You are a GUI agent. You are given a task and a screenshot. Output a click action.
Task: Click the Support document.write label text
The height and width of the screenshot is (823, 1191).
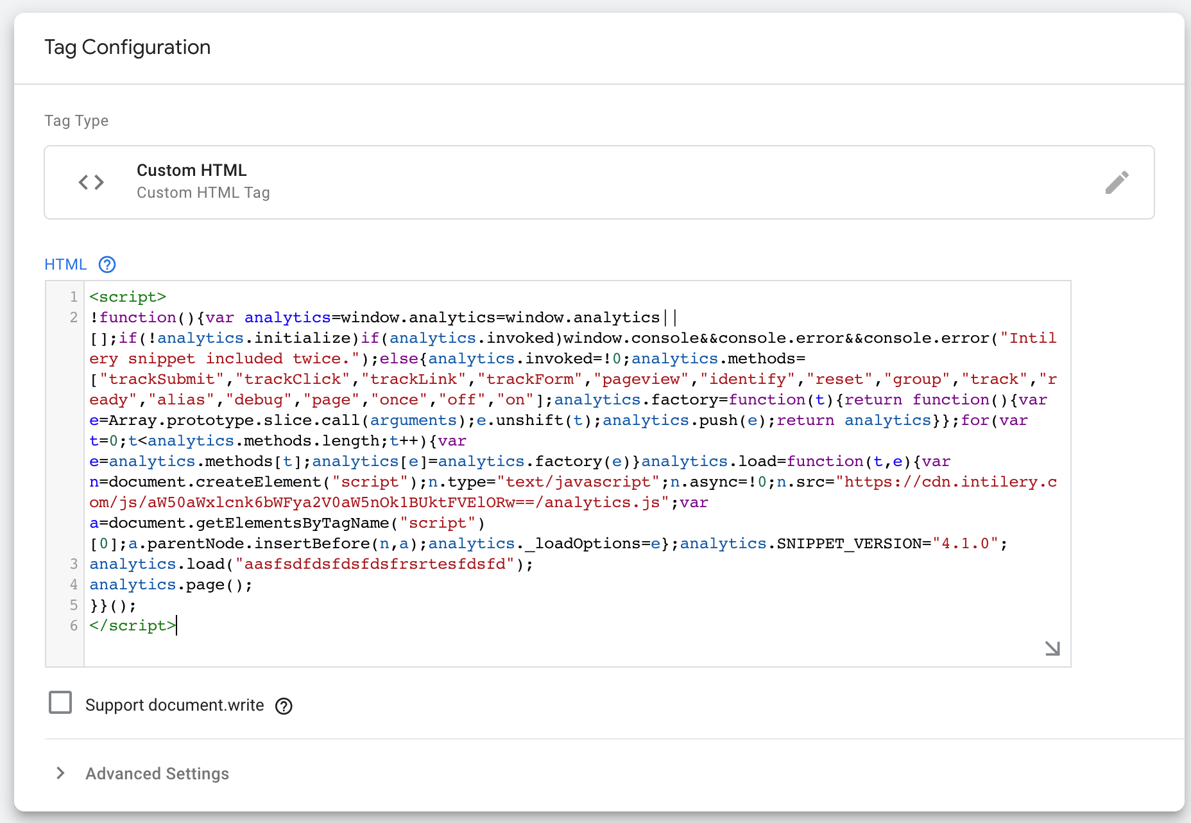[x=175, y=705]
